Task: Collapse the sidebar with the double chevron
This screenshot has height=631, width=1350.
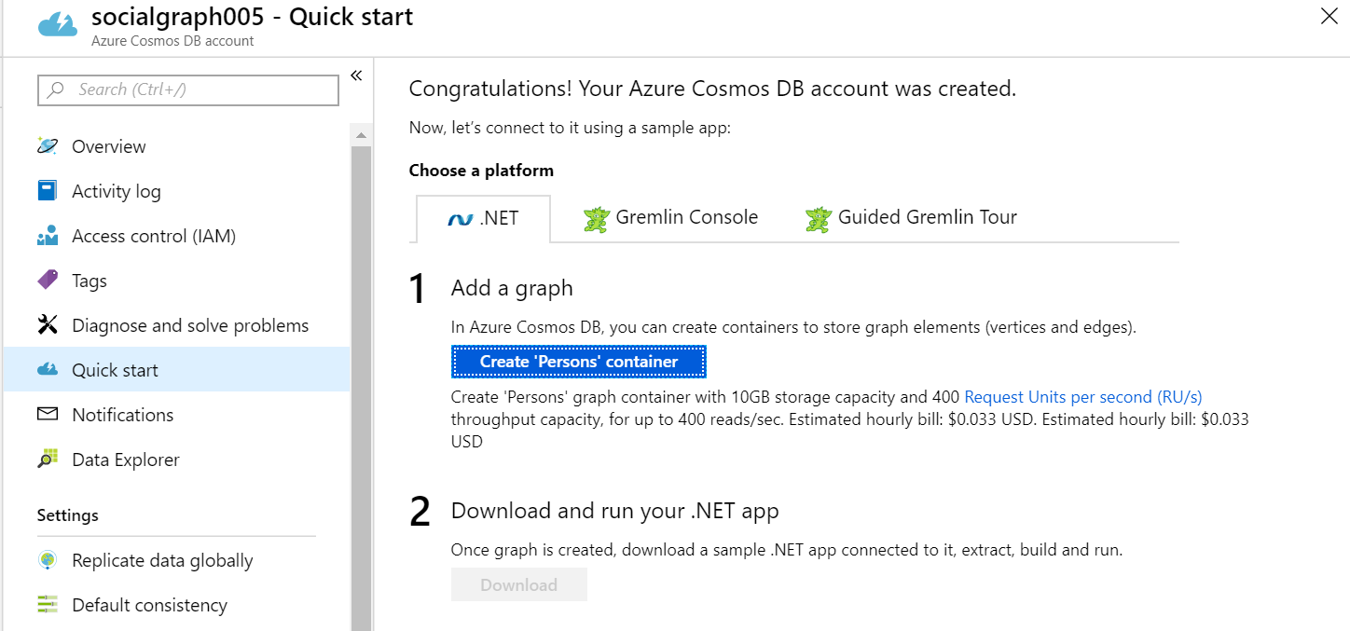Action: (356, 75)
